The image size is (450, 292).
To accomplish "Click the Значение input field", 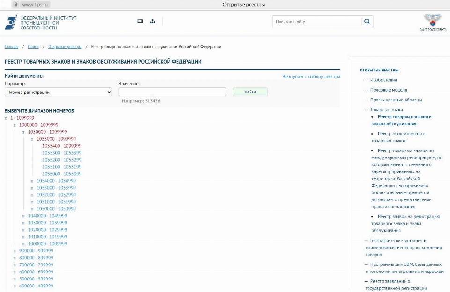I will click(x=172, y=92).
